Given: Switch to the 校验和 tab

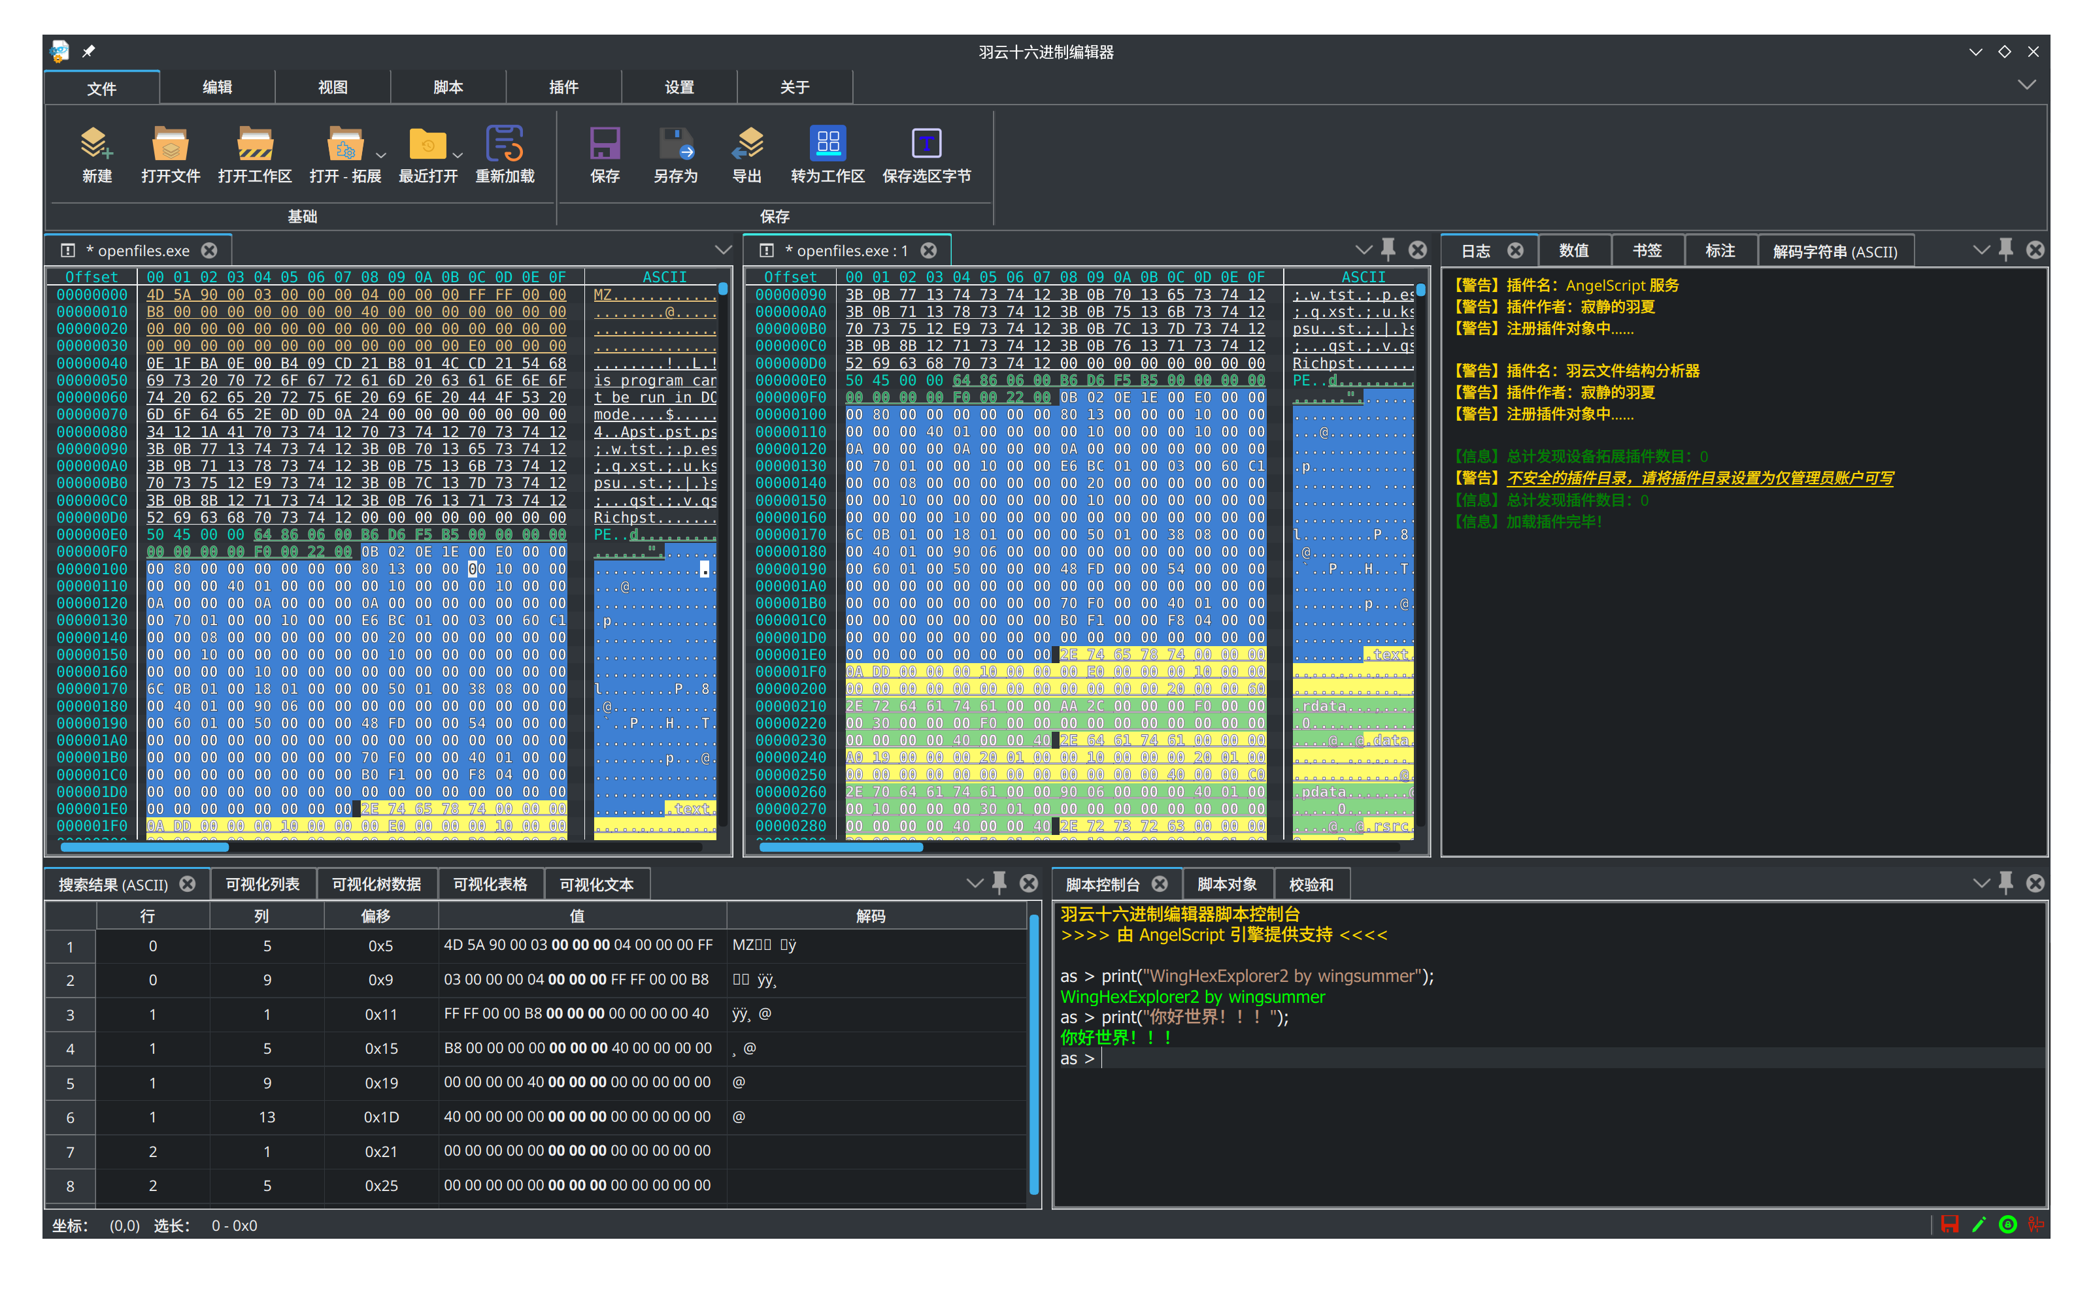Looking at the screenshot, I should [1311, 884].
